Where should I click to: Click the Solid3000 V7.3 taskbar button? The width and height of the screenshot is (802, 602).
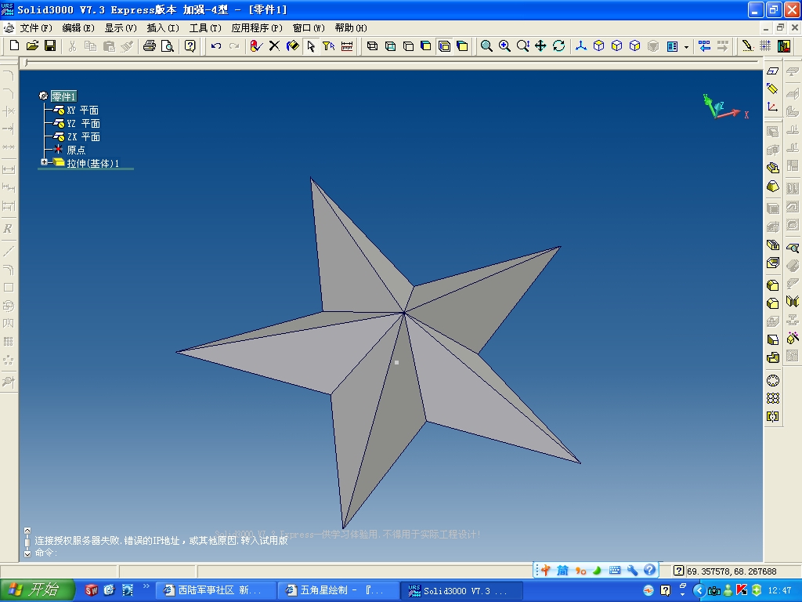pyautogui.click(x=461, y=590)
